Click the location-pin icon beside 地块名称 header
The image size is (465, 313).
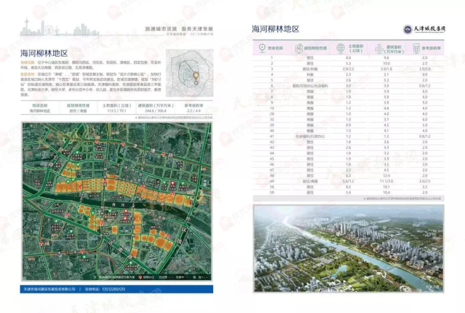(x=262, y=48)
